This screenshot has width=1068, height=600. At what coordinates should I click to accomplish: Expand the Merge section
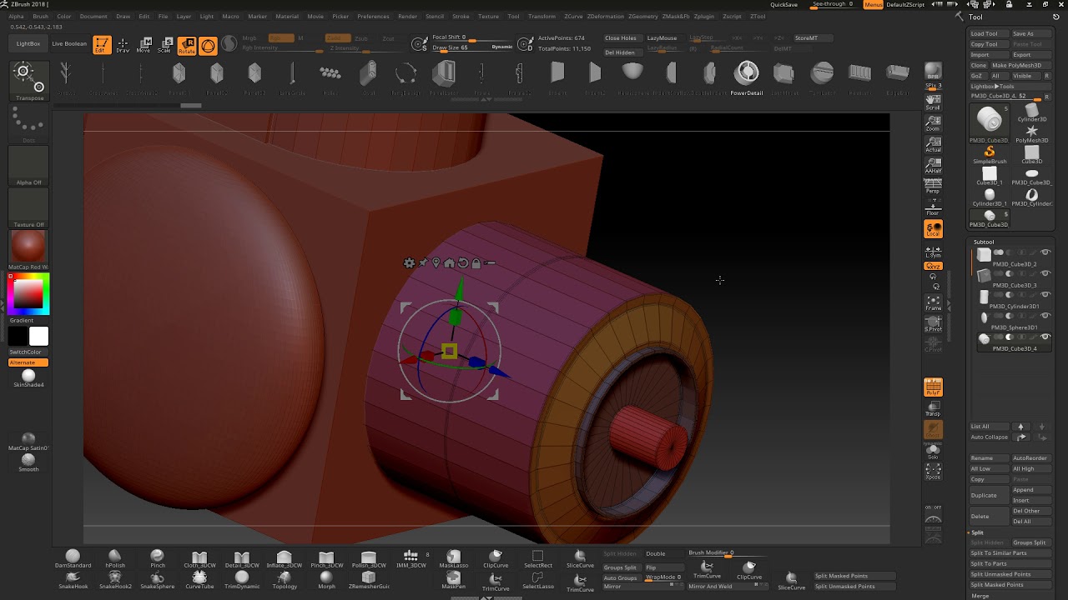(x=980, y=596)
